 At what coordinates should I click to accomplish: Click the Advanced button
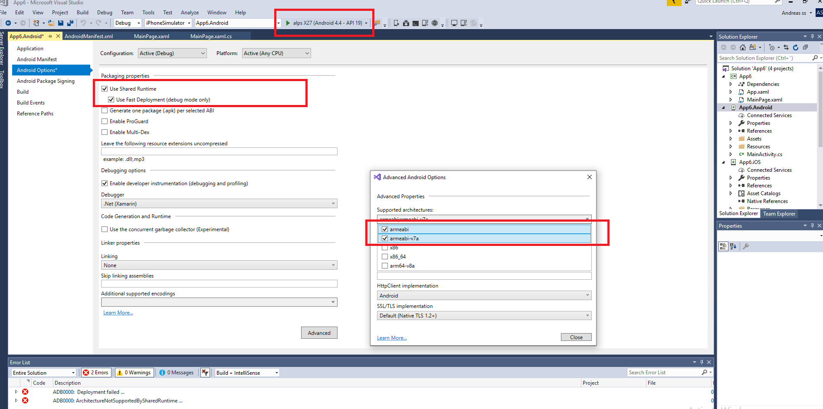(x=319, y=333)
